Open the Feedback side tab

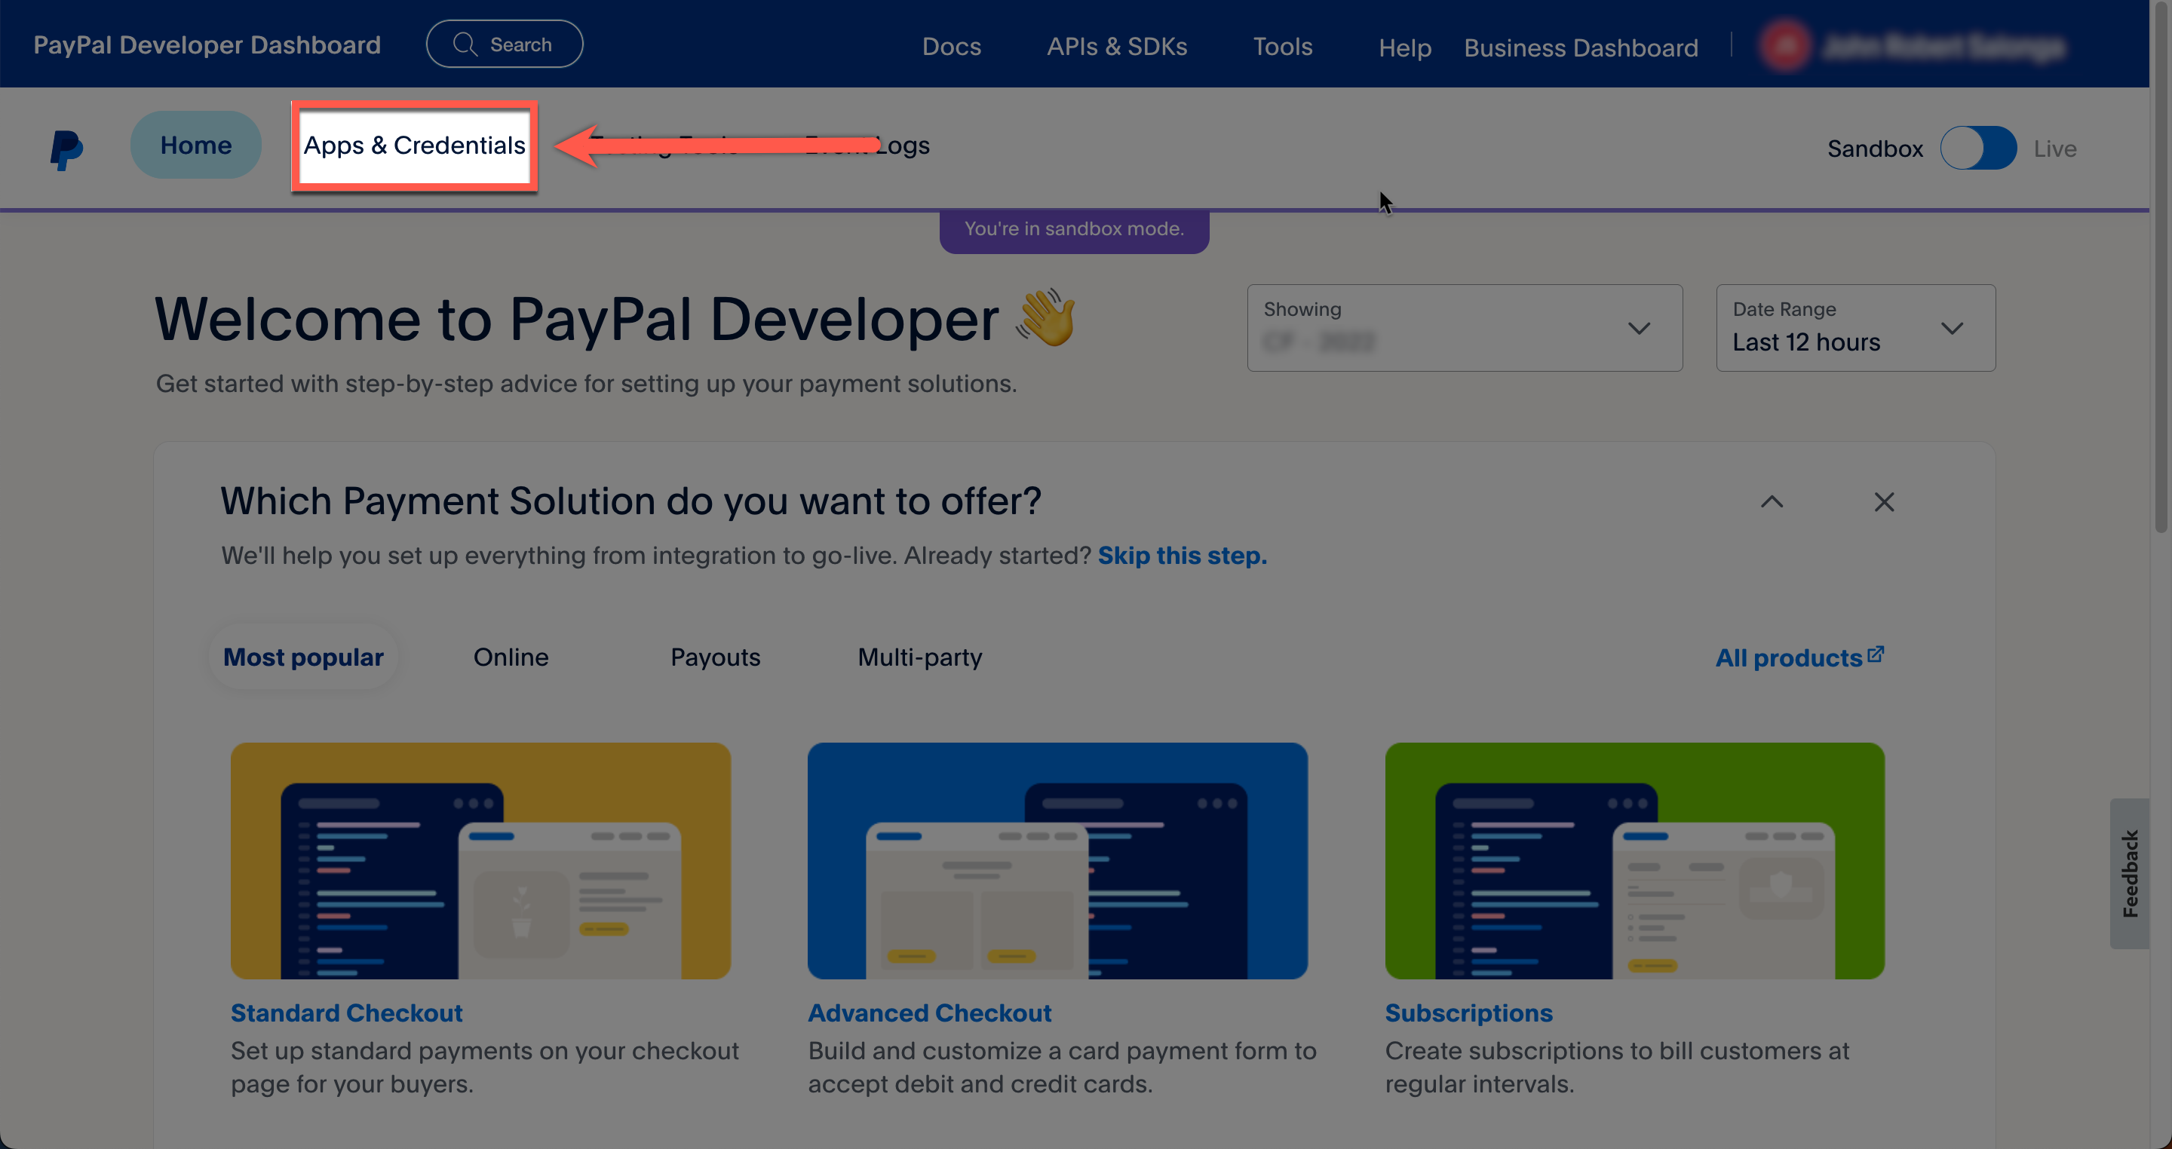(2130, 873)
